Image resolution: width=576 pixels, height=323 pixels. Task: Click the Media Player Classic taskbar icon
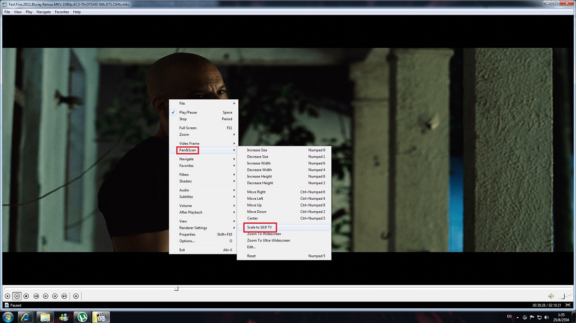point(101,317)
